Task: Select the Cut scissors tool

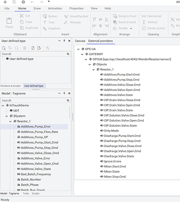Action: click(22, 16)
